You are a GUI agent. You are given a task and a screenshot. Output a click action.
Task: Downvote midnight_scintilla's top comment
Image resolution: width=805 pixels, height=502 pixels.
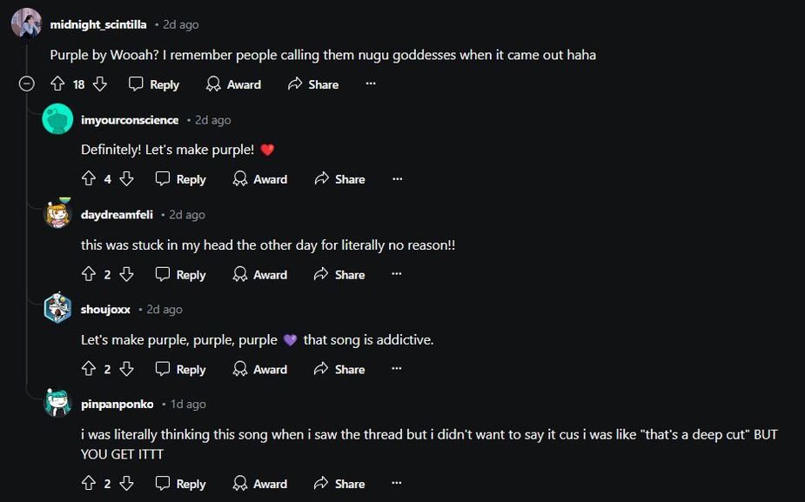[100, 84]
